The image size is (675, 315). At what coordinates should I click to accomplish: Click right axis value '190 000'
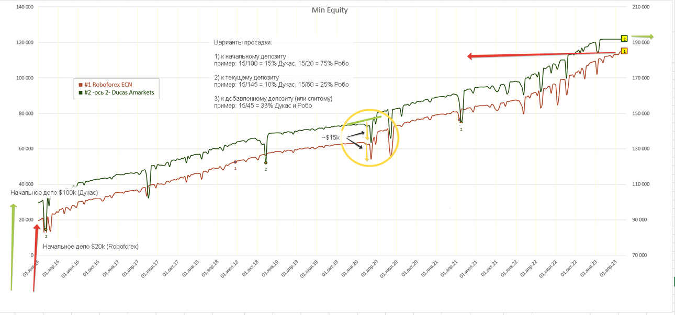642,43
